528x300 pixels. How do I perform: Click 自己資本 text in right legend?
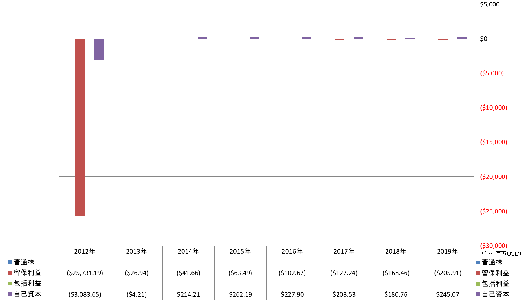click(496, 294)
